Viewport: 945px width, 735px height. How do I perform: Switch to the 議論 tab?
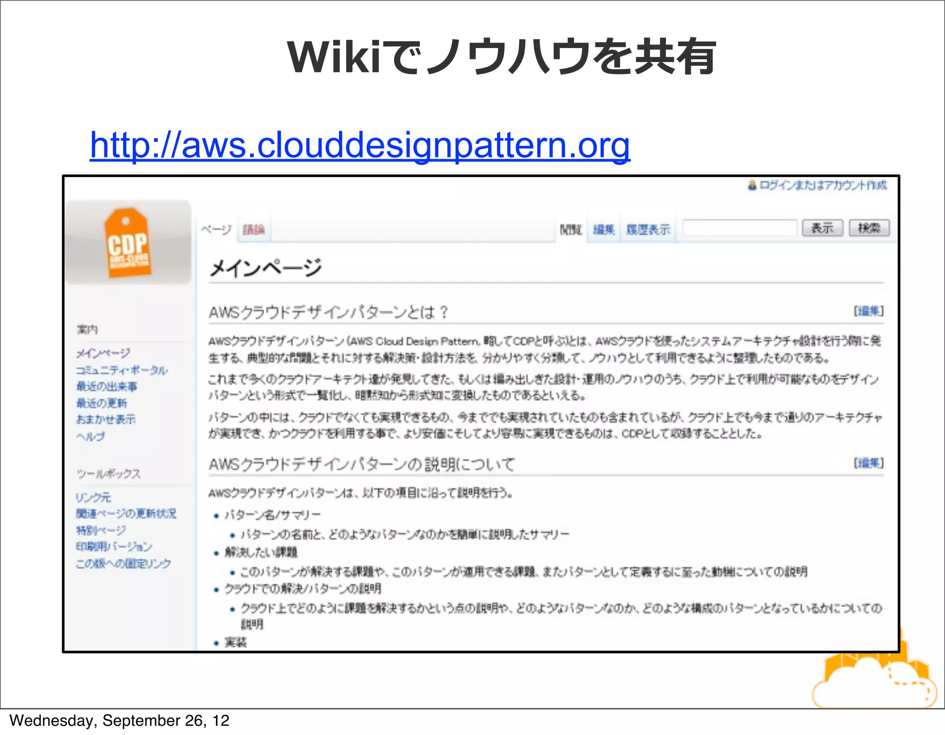[x=254, y=229]
